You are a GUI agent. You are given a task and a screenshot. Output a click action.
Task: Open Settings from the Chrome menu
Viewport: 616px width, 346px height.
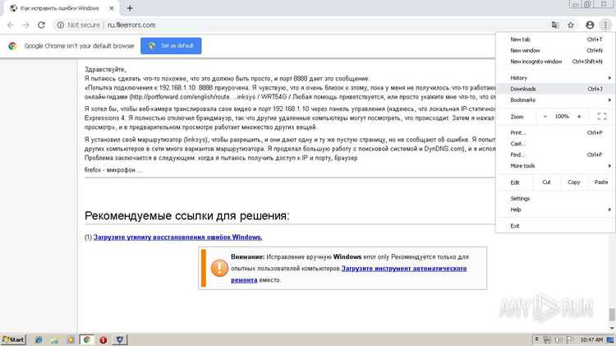click(555, 199)
